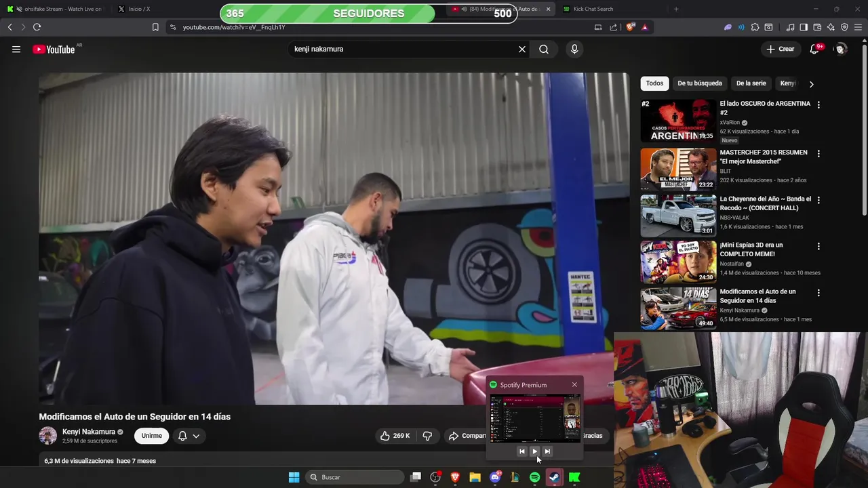The height and width of the screenshot is (488, 868).
Task: Open options for Mini Espías 3D video
Action: pyautogui.click(x=818, y=247)
